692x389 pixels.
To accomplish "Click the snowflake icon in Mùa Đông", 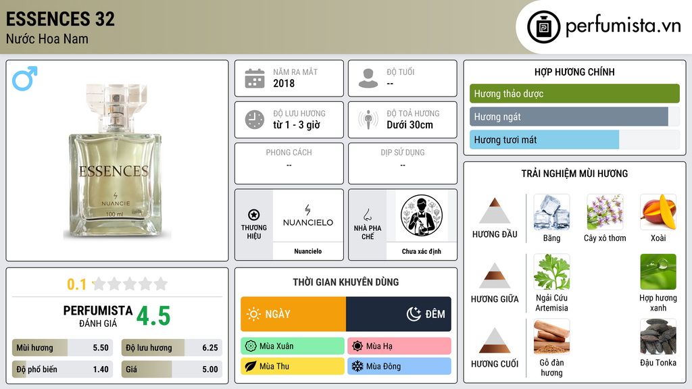I will [357, 366].
